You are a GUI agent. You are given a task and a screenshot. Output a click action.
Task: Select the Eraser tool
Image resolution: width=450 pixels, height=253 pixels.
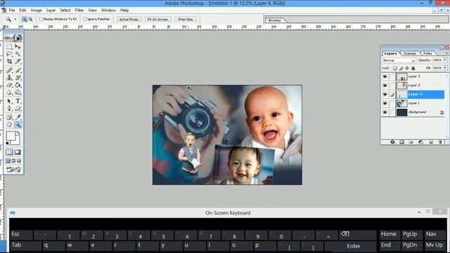(9, 85)
